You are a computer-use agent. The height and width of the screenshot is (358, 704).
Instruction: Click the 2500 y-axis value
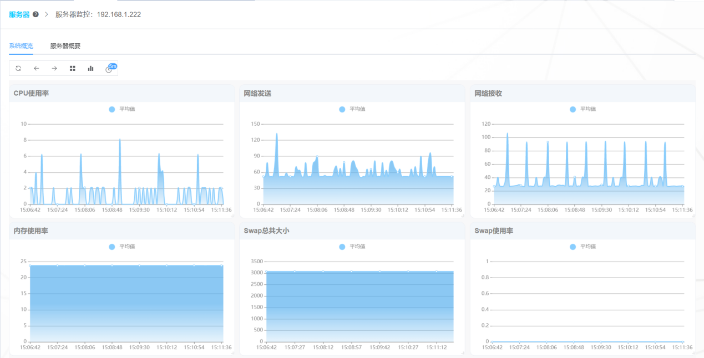(x=256, y=284)
